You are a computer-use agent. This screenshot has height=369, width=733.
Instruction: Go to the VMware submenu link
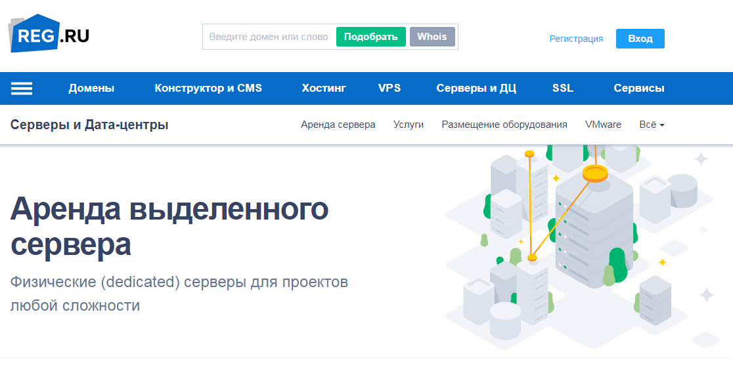pos(603,125)
